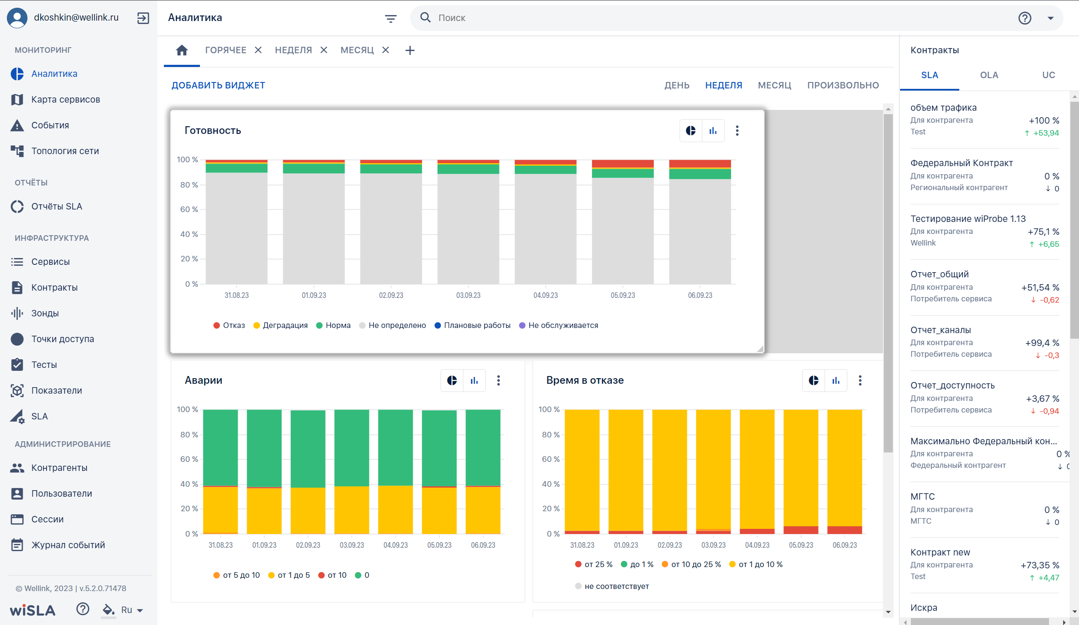Open three-dot menu of the Готовность widget
The image size is (1079, 625).
coord(737,130)
